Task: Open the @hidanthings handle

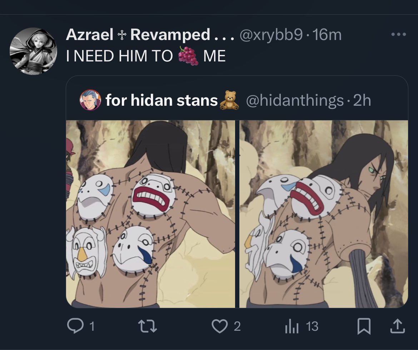Action: [295, 100]
